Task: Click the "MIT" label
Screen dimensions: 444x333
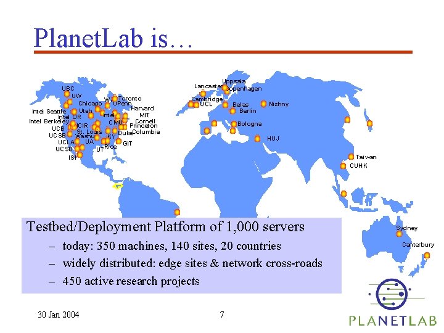Action: (x=144, y=115)
